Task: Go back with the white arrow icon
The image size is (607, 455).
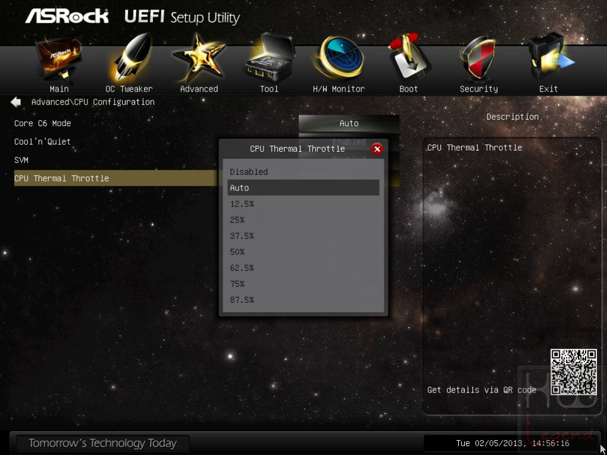Action: 16,102
